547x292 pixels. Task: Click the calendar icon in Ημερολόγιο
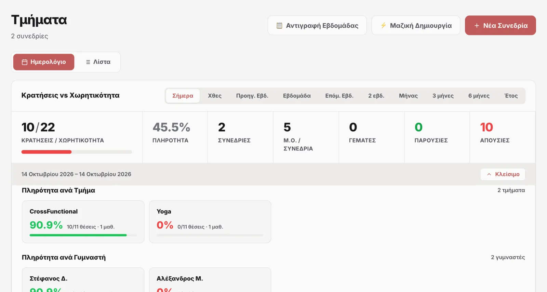tap(25, 62)
